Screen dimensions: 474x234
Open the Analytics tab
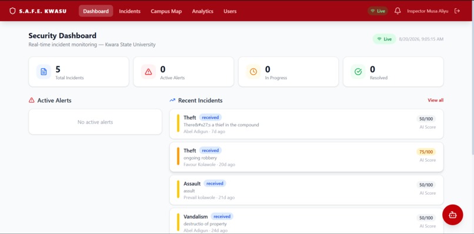202,11
